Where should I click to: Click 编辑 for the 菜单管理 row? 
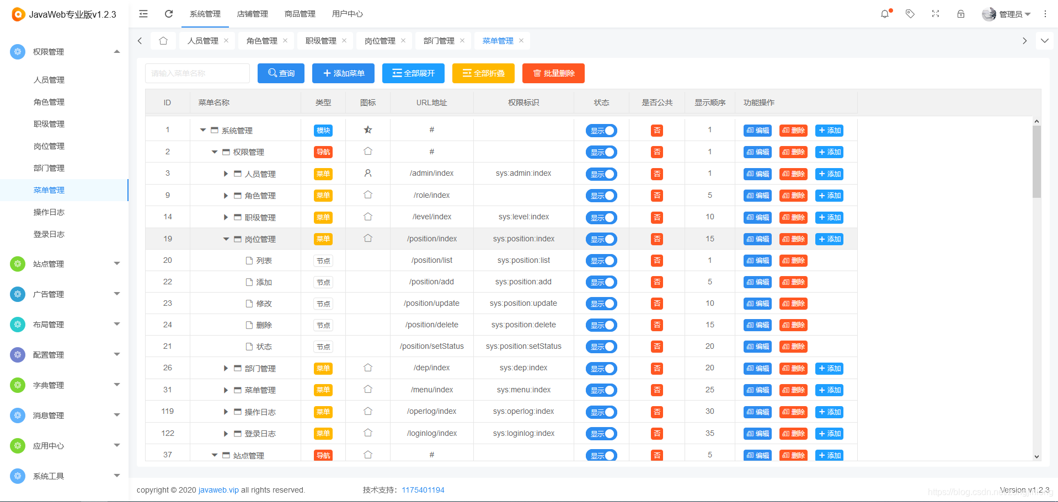757,390
